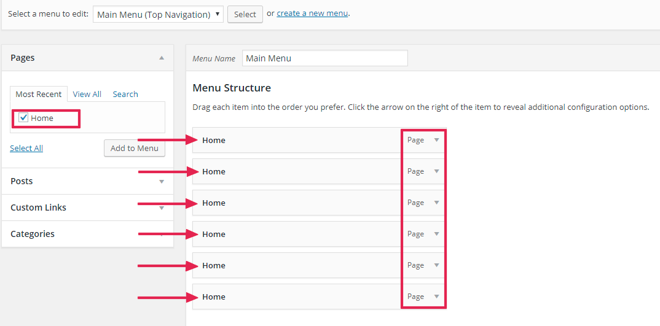Expand the third Home menu item arrow
Viewport: 660px width, 326px height.
point(437,203)
